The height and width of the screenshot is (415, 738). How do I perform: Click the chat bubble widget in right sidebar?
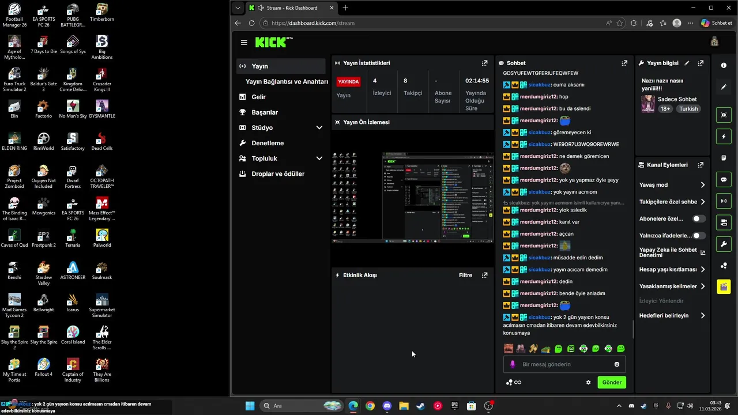724,180
